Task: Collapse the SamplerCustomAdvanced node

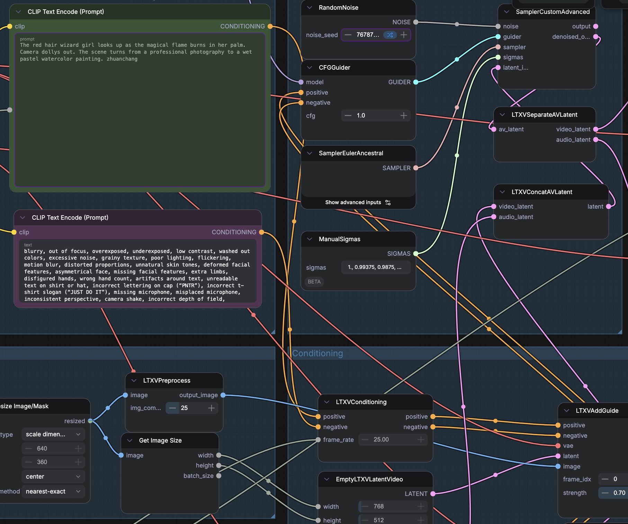Action: [507, 12]
